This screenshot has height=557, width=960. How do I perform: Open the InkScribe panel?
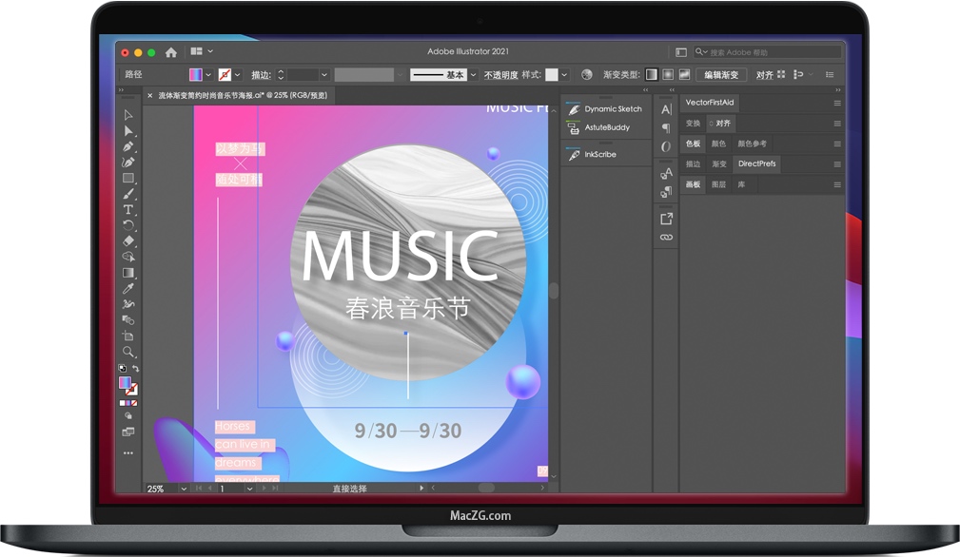tap(599, 154)
